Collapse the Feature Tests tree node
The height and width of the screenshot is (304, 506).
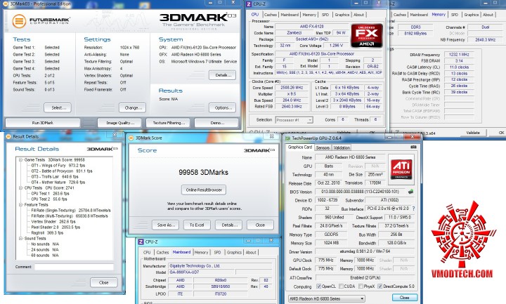[20, 205]
